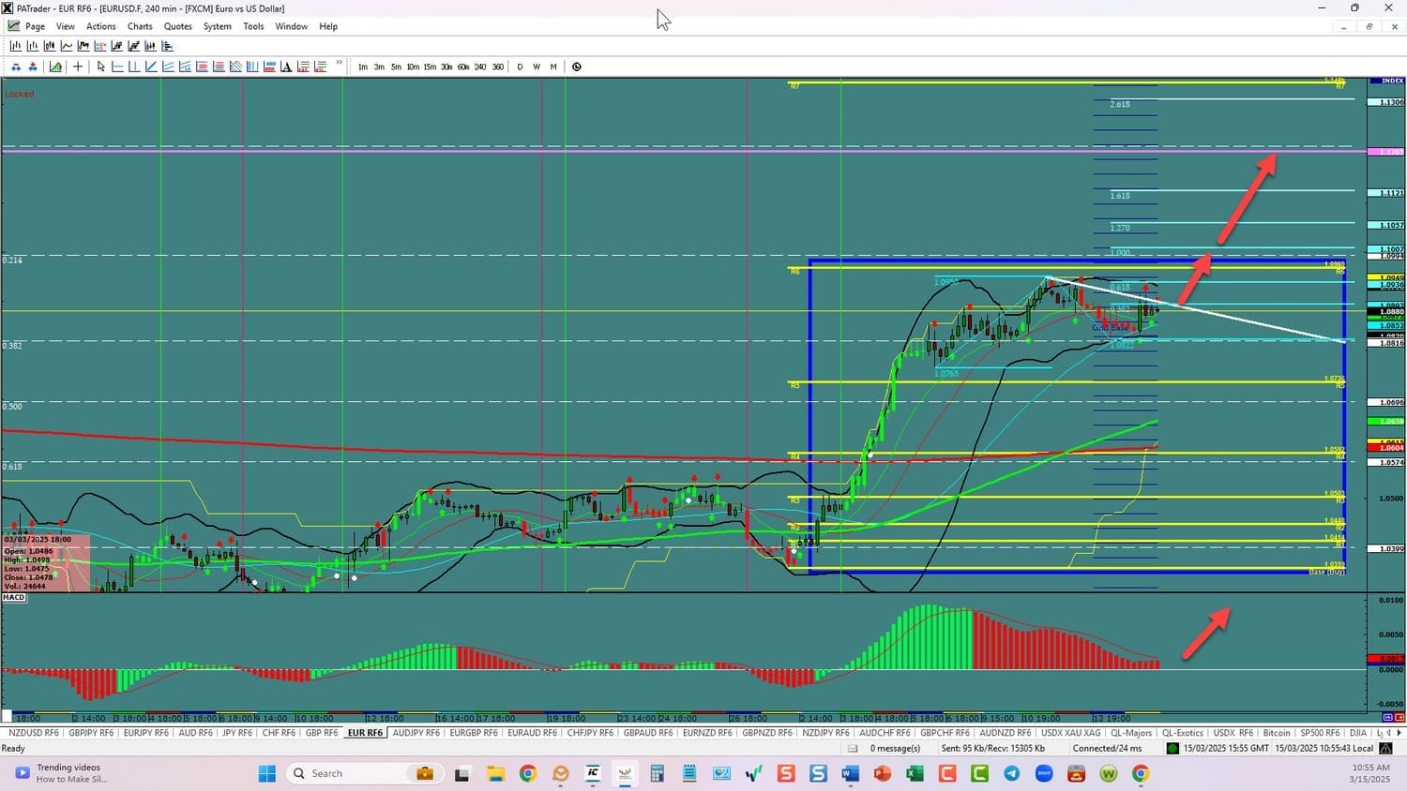Switch to the SP500 RF6 tab
1407x791 pixels.
pyautogui.click(x=1320, y=733)
